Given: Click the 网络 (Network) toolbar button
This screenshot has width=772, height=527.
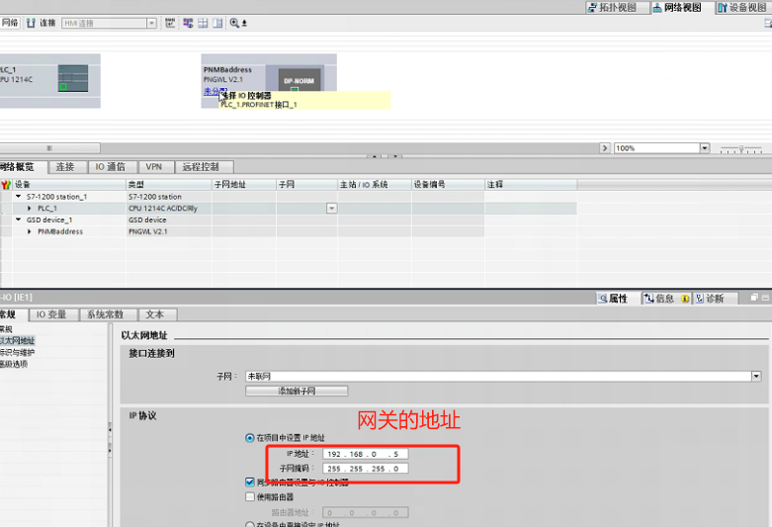Looking at the screenshot, I should (10, 23).
